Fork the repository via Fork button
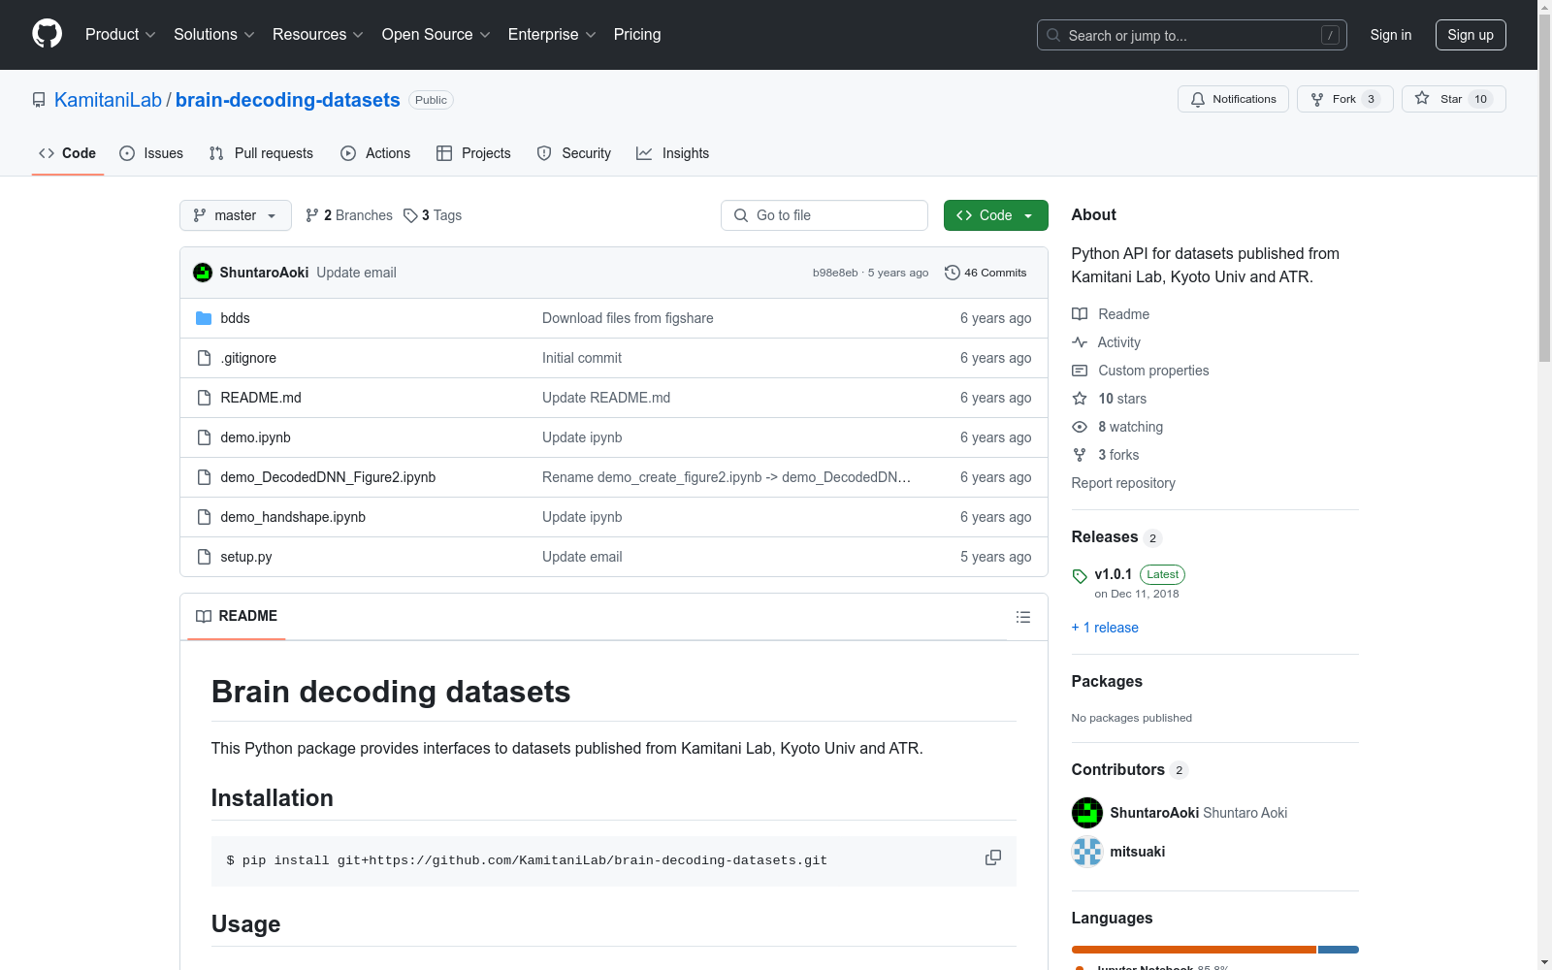Viewport: 1552px width, 970px height. tap(1344, 99)
